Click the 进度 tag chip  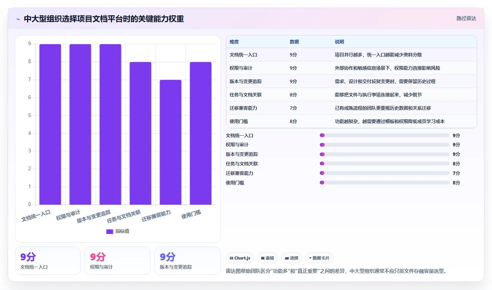tap(292, 258)
